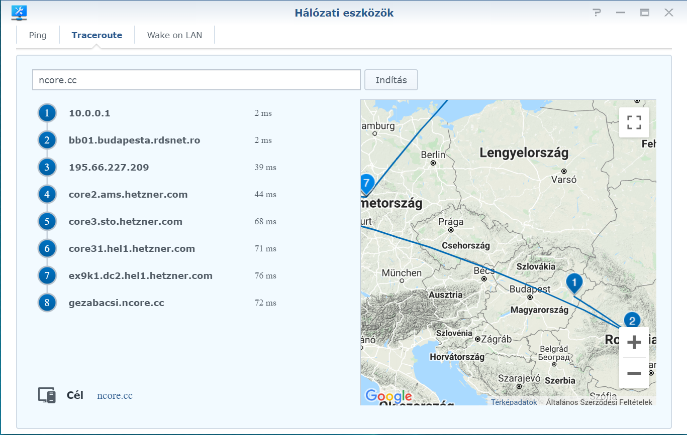
Task: Click map marker 2 over Romania
Action: pos(632,320)
